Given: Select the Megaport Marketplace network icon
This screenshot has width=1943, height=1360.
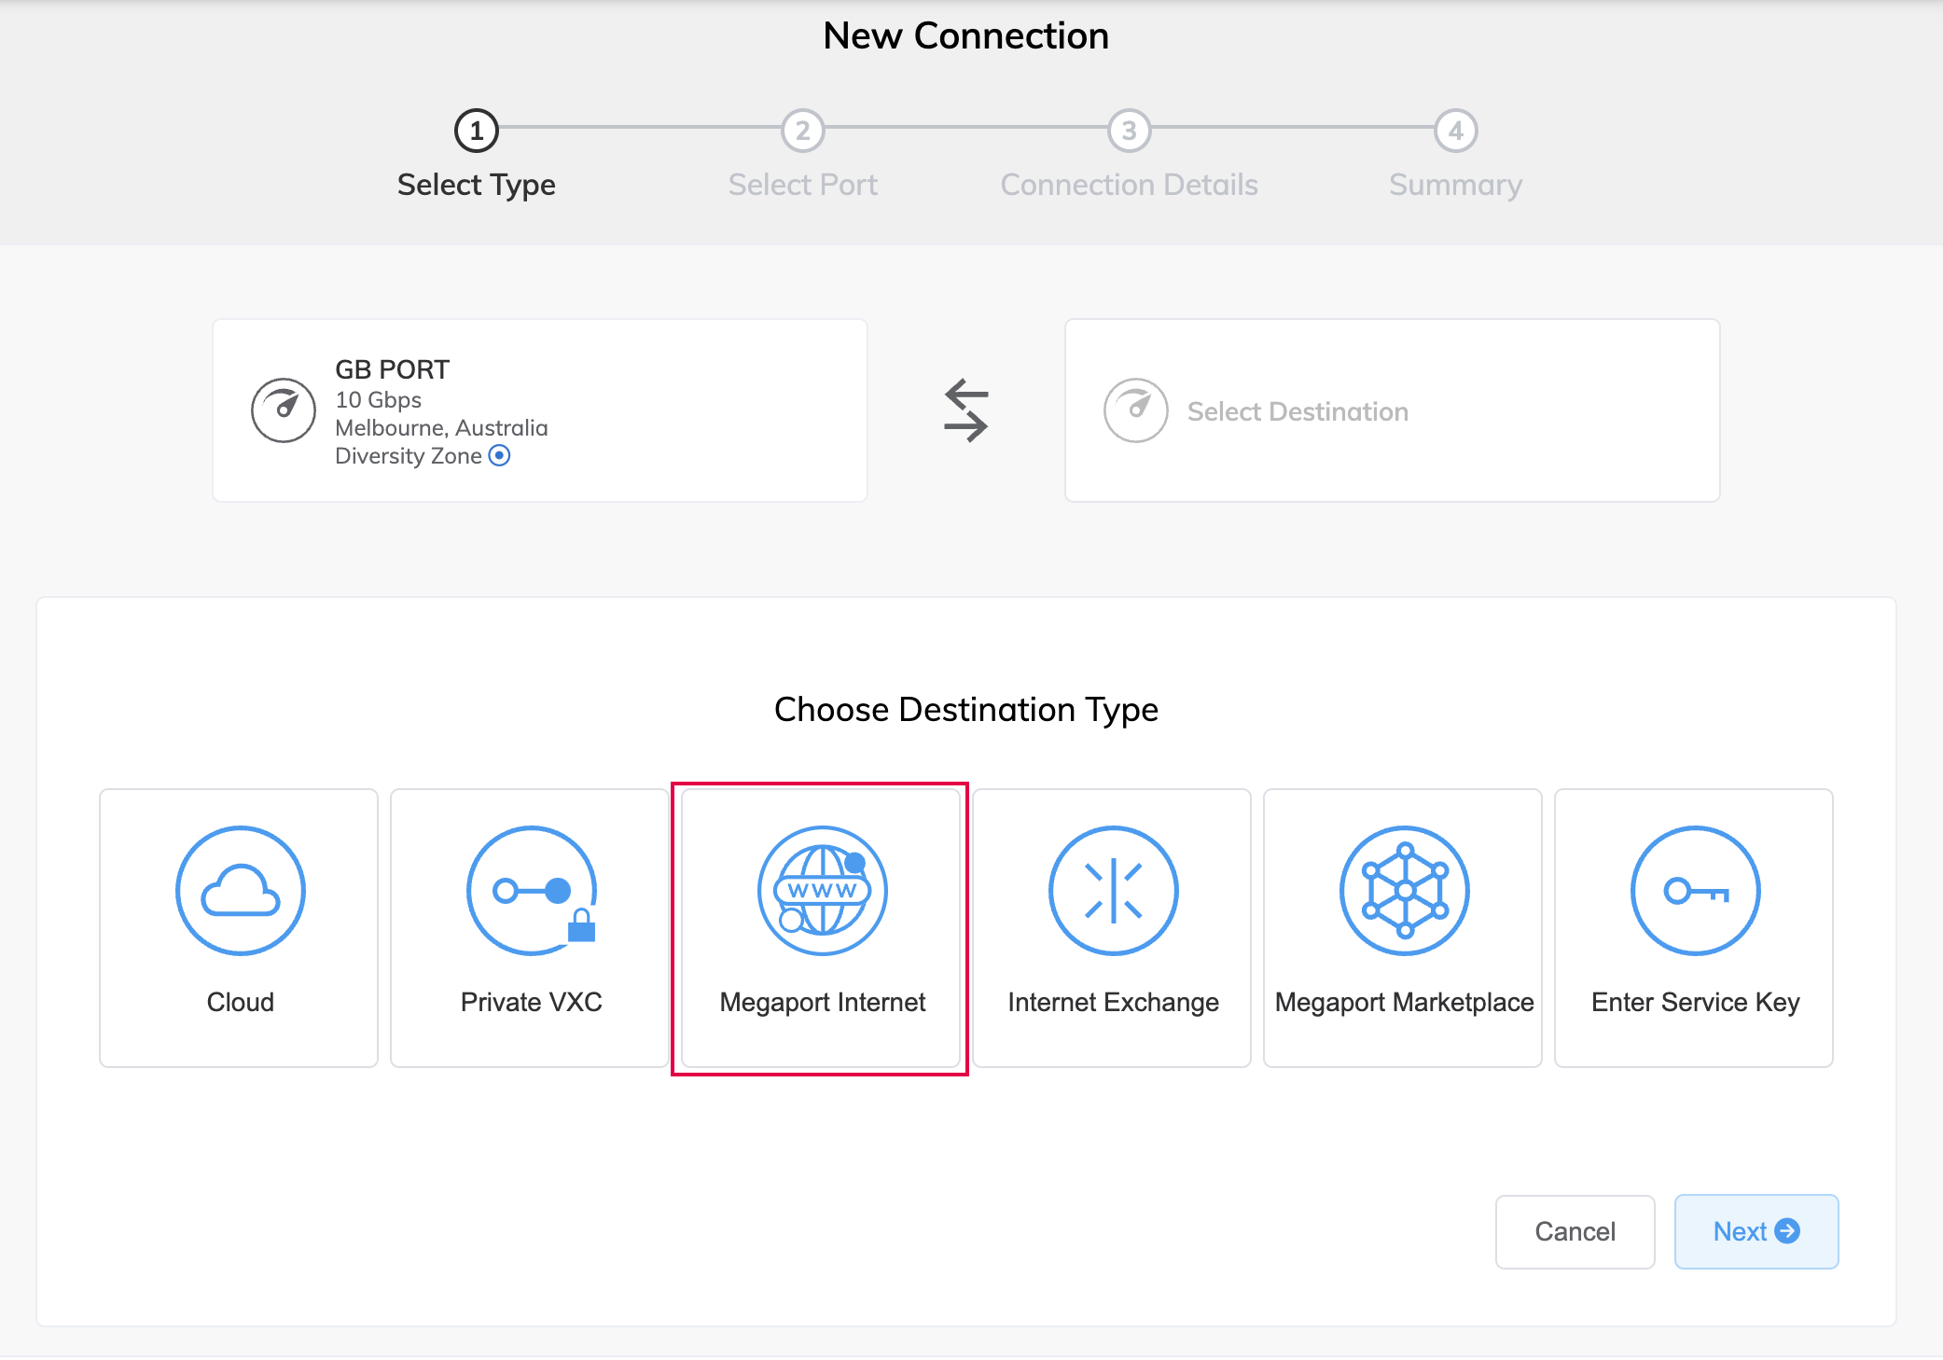Looking at the screenshot, I should pos(1403,890).
